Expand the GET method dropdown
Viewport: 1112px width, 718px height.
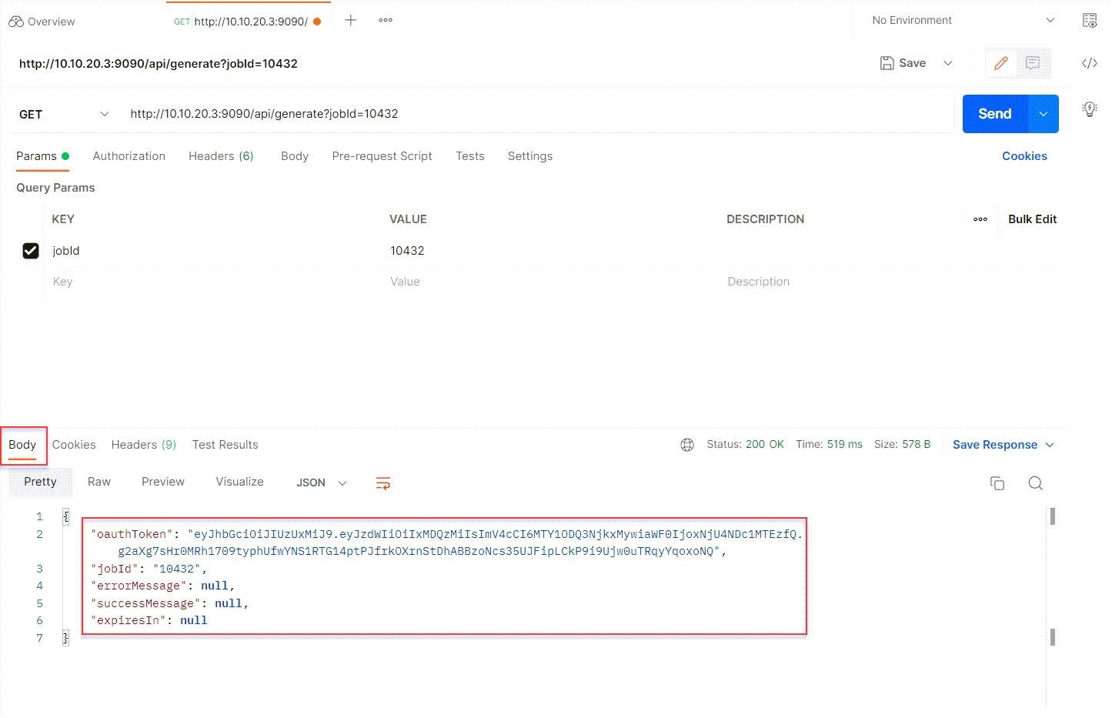click(64, 114)
